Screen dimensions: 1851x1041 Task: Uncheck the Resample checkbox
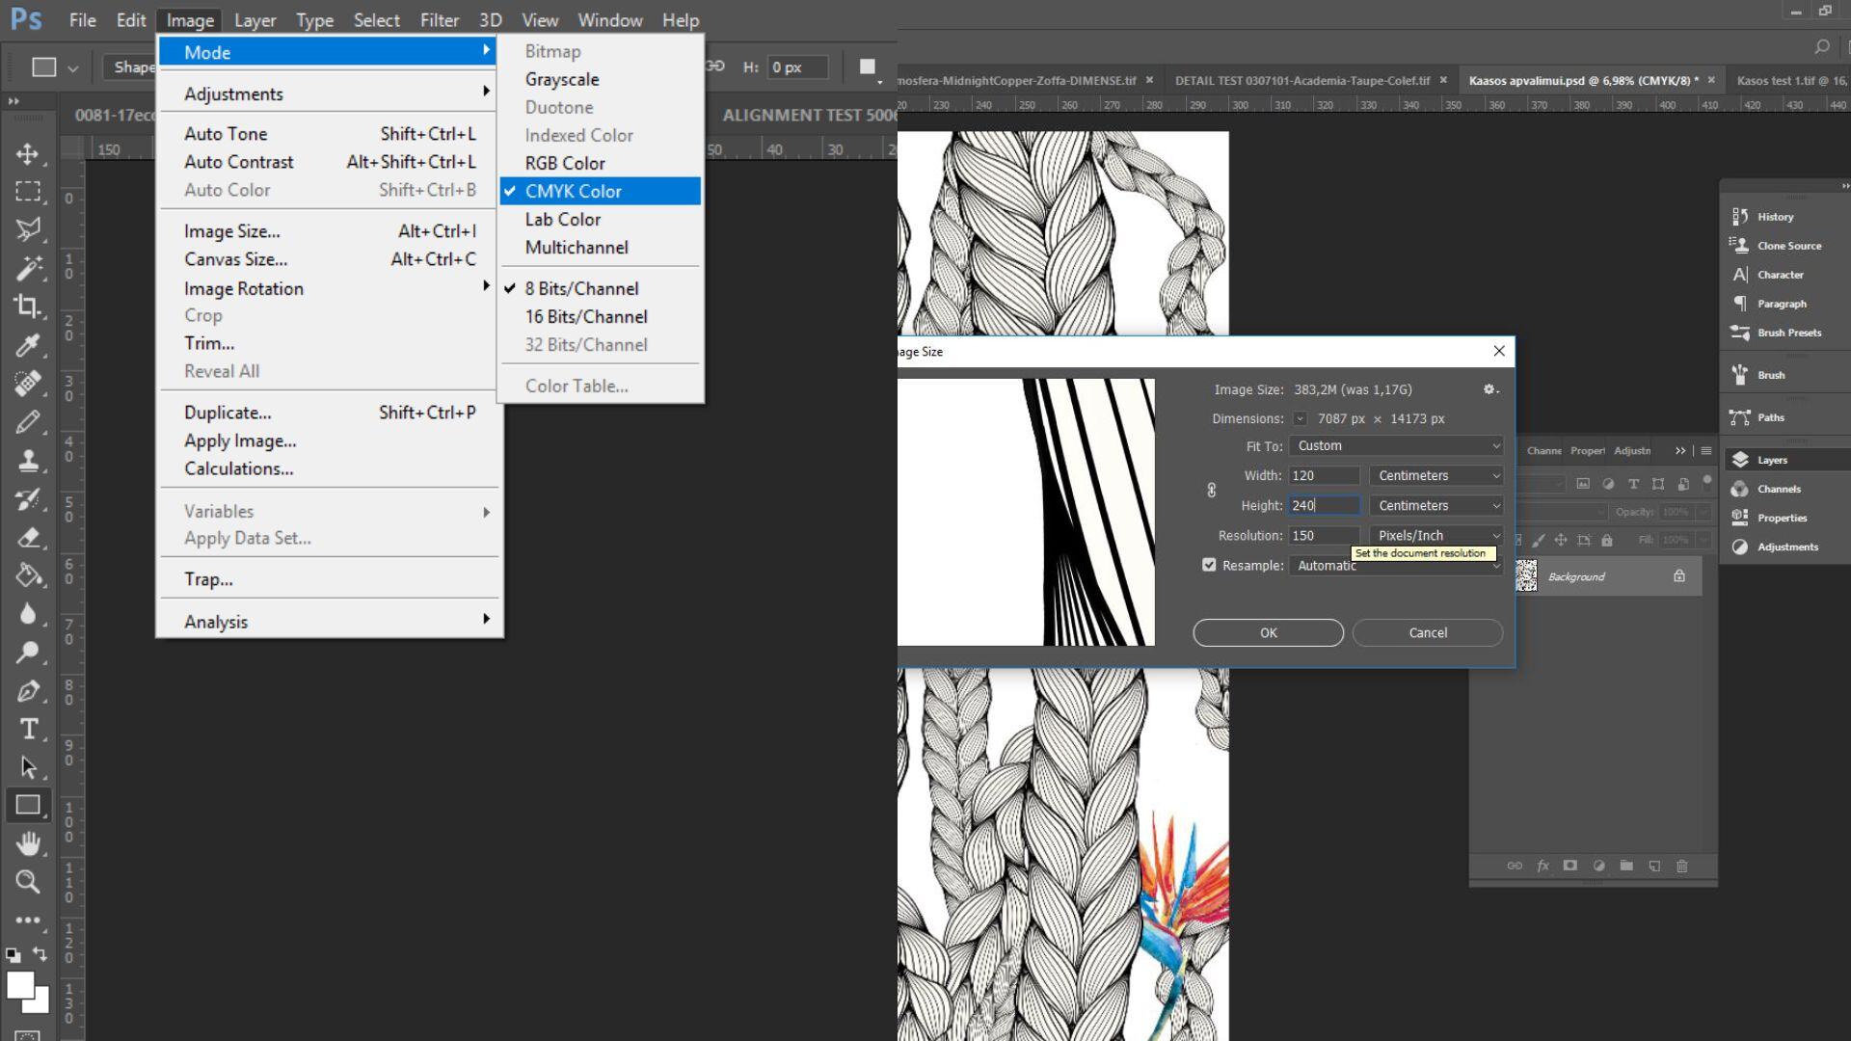tap(1209, 565)
